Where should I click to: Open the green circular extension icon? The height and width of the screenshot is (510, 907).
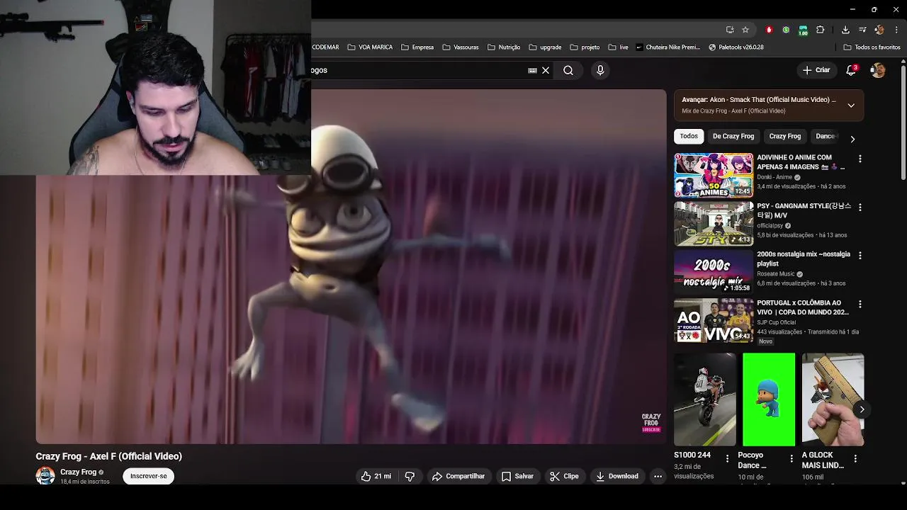(786, 30)
